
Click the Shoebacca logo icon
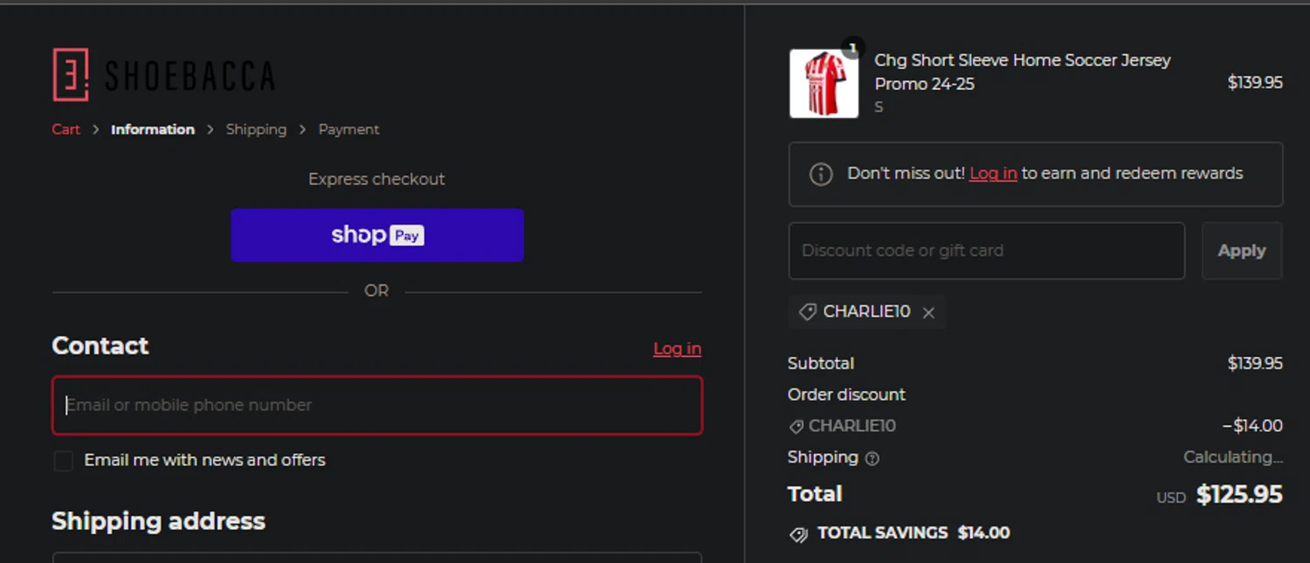[x=71, y=75]
